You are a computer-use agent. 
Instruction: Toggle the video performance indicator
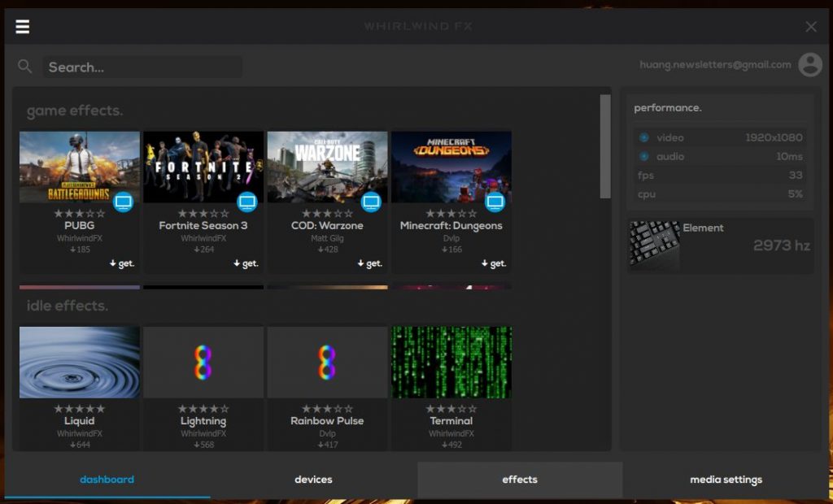(x=644, y=137)
